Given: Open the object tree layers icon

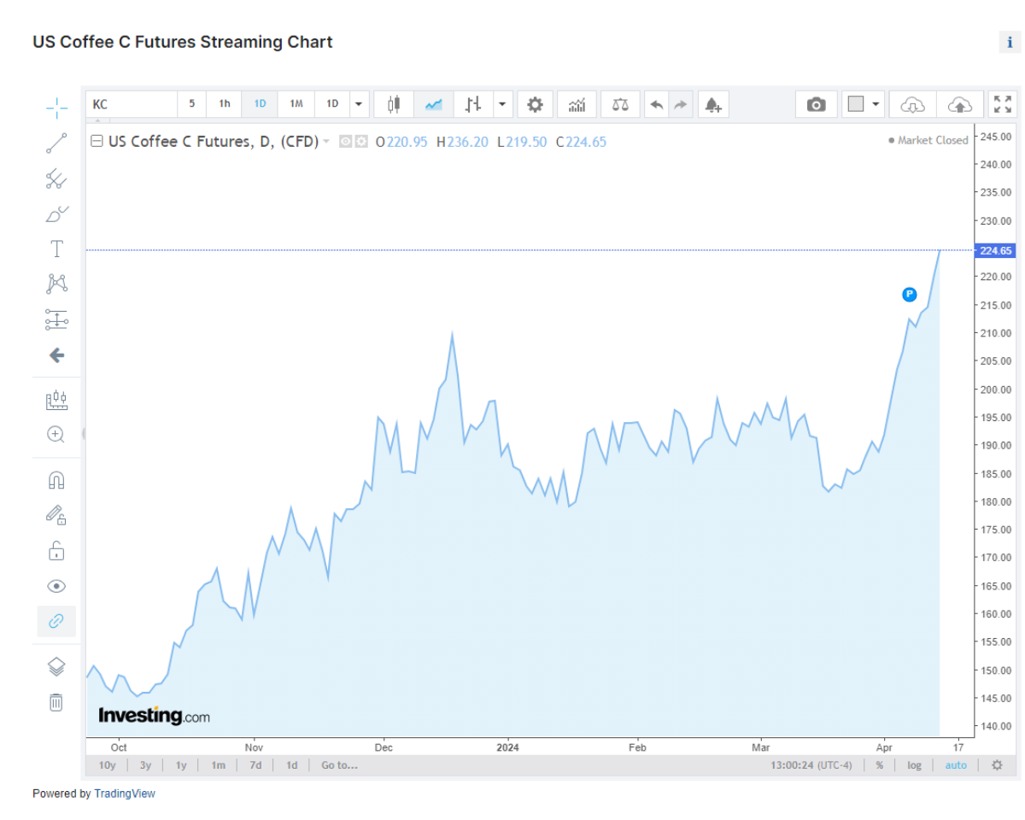Looking at the screenshot, I should (x=56, y=666).
